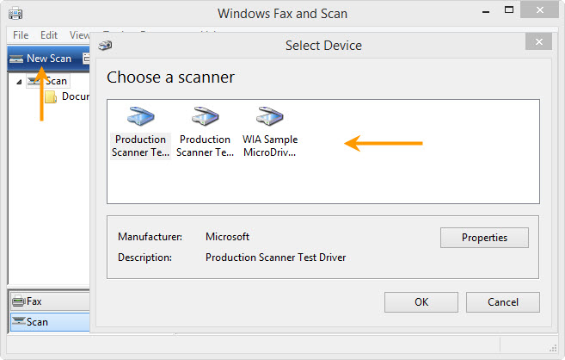The image size is (565, 360).
Task: Open scanner Properties
Action: coord(484,238)
